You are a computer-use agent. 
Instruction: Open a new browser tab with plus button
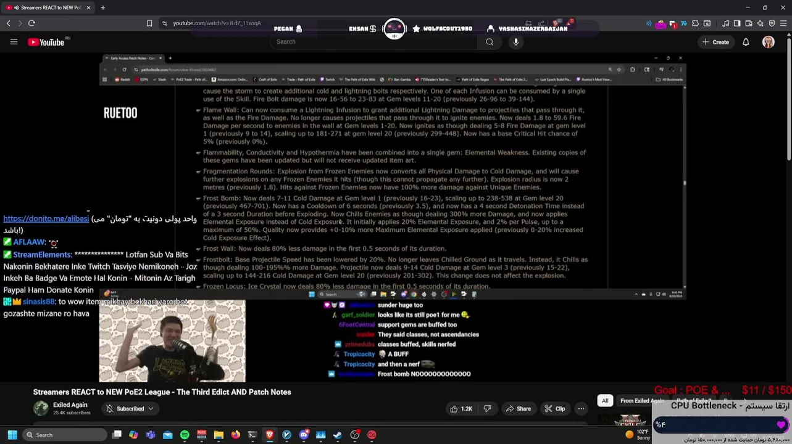102,7
